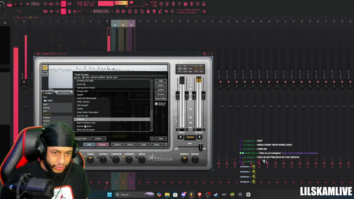Click the 150.000 tempo field

(35, 4)
